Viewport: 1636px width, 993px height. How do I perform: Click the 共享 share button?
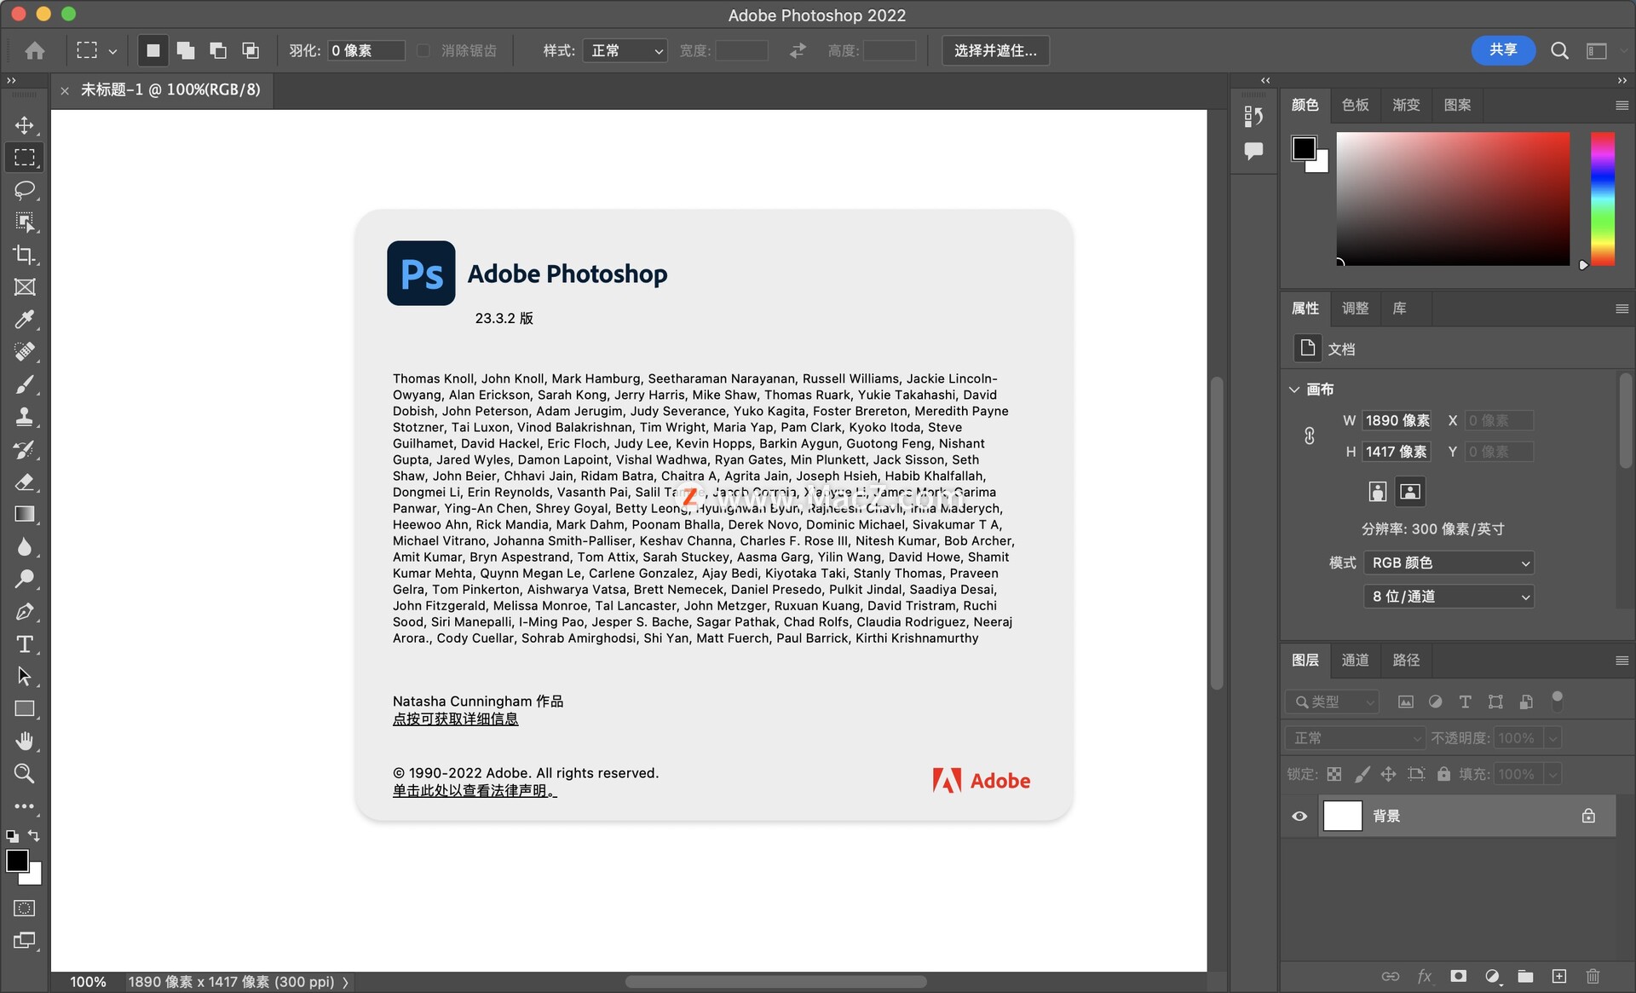point(1503,50)
